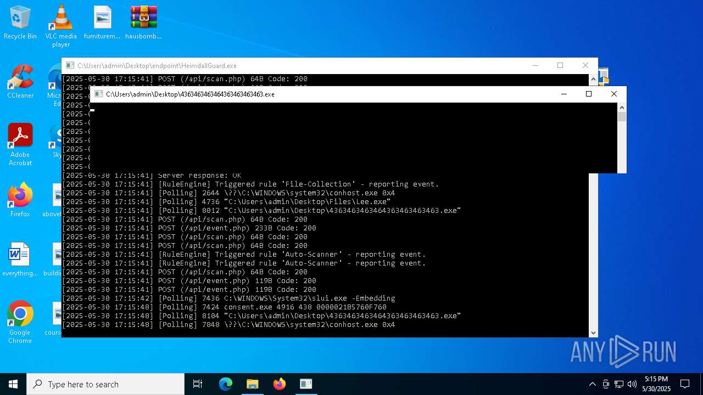Show hidden system tray icons
Viewport: 703px width, 395px height.
592,384
